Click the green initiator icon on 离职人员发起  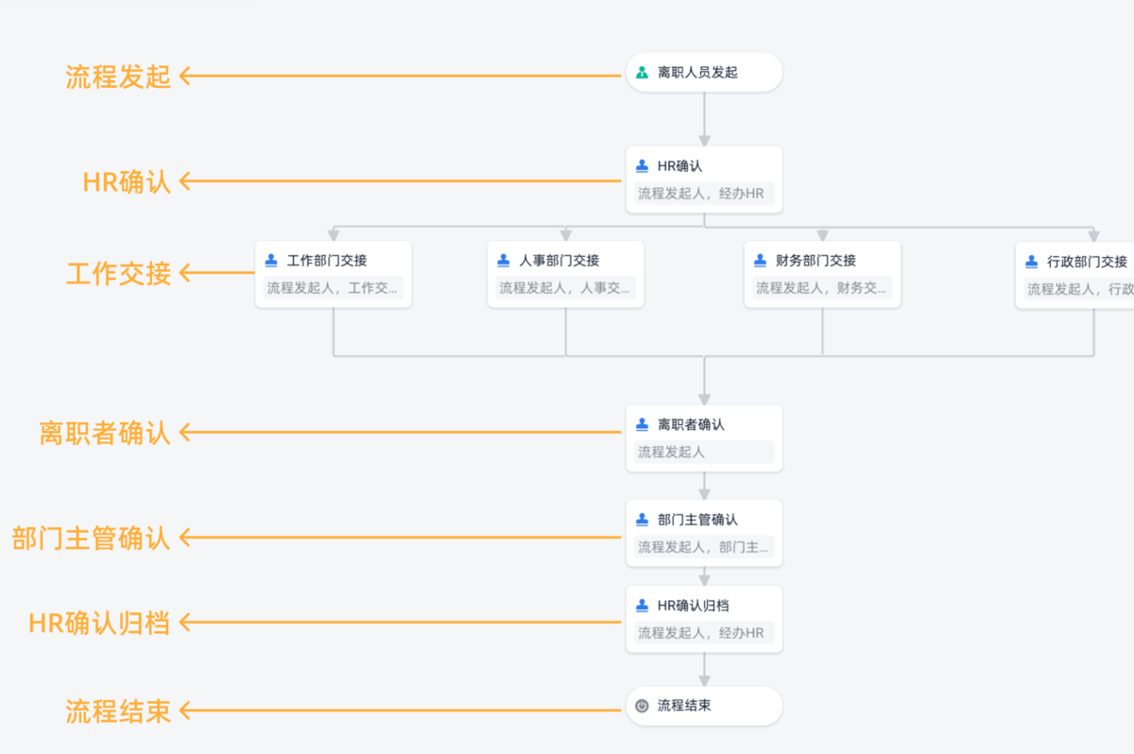643,73
